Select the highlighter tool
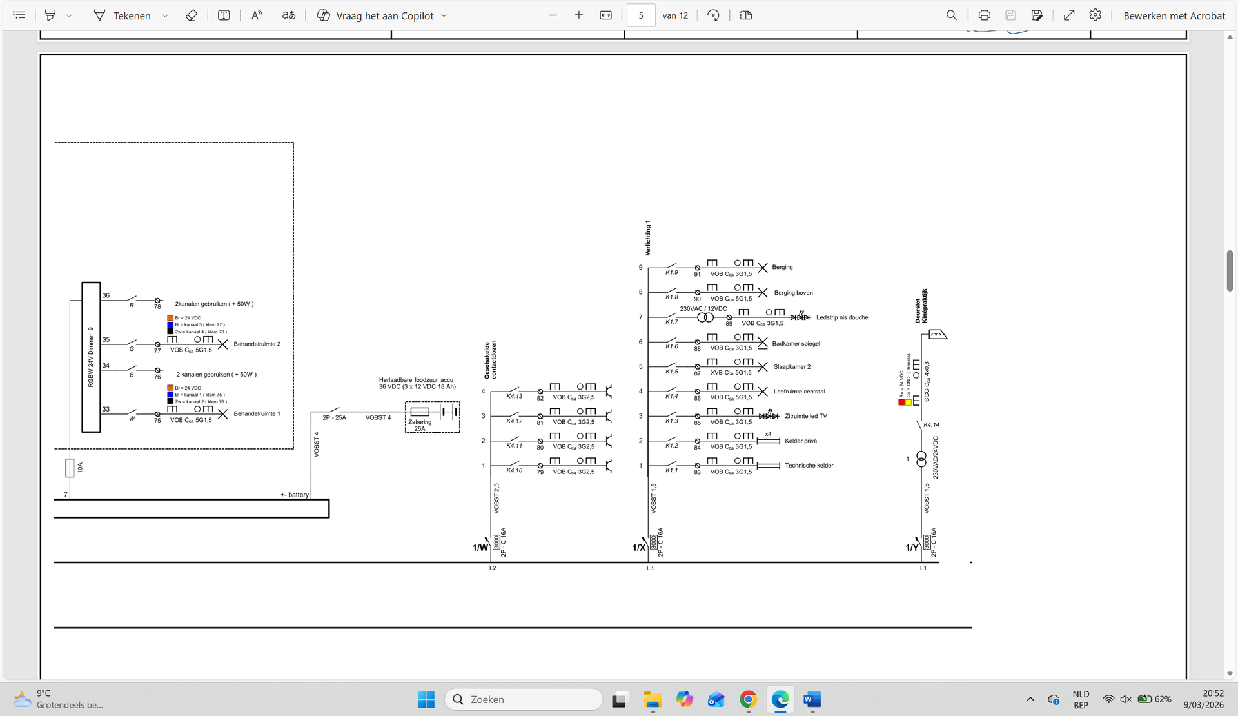The width and height of the screenshot is (1238, 716). pos(50,15)
